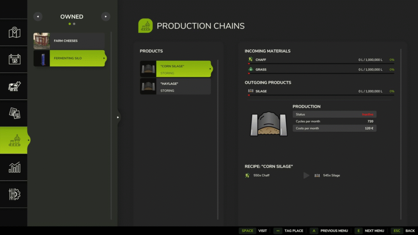This screenshot has height=235, width=418.
Task: Collapse the panel with the side arrow handle
Action: (118, 117)
